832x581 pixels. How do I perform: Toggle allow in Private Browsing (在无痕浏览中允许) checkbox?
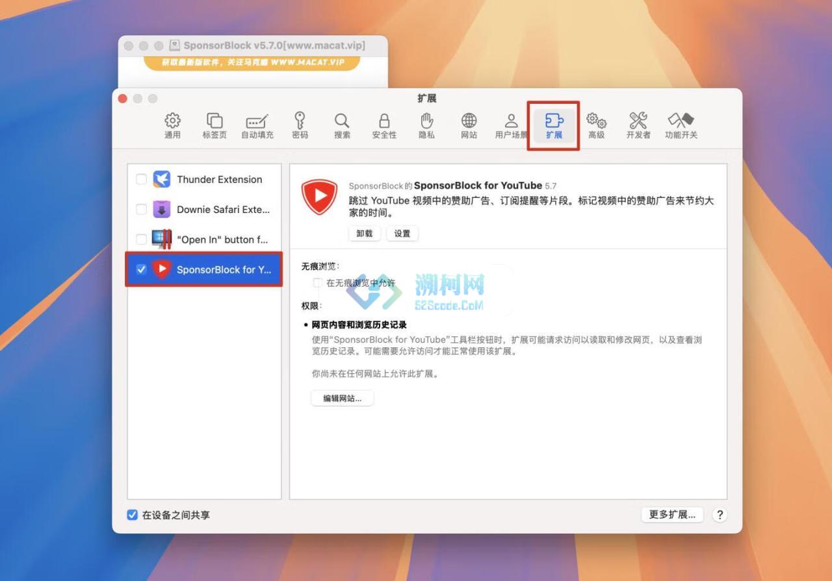pyautogui.click(x=317, y=283)
